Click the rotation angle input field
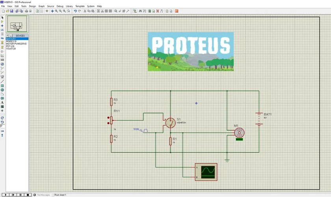 tap(2, 126)
